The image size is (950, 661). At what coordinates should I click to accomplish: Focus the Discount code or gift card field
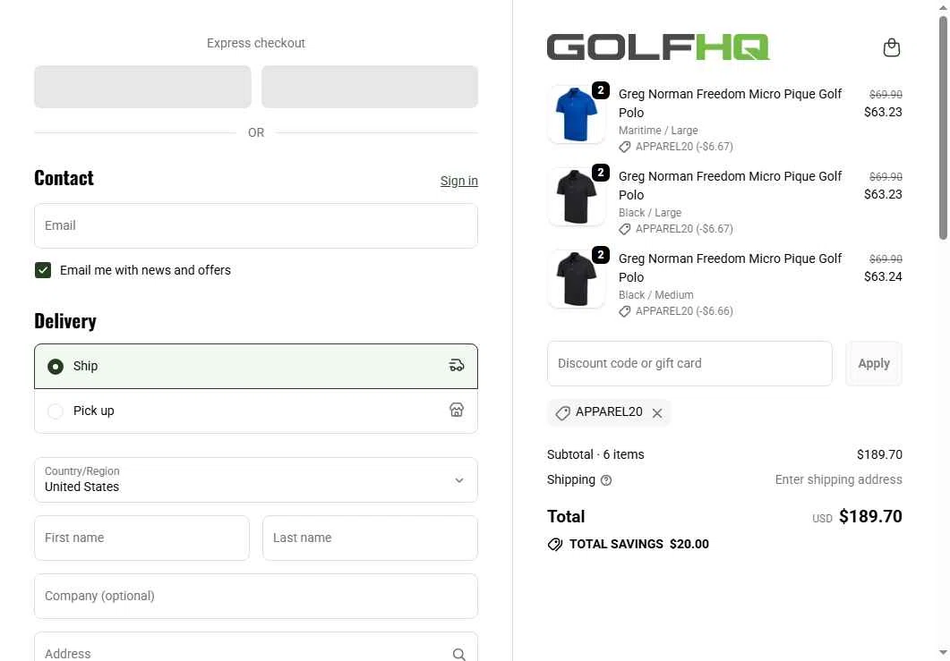point(689,363)
